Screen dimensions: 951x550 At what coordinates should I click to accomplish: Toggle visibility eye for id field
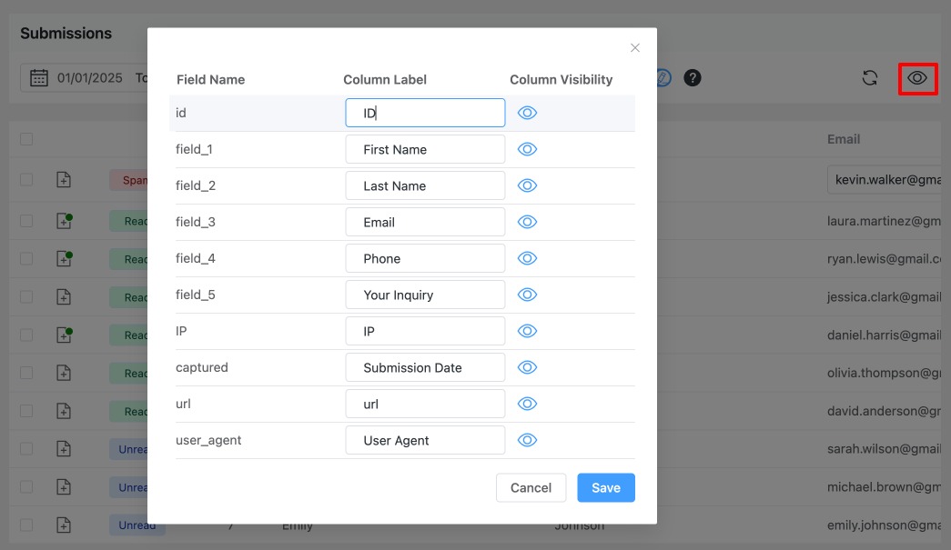[528, 113]
